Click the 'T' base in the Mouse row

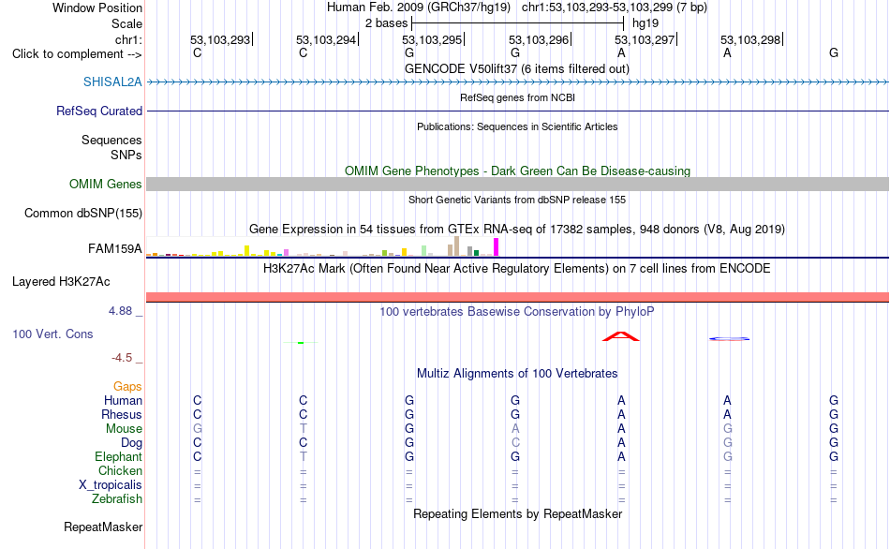pos(304,429)
